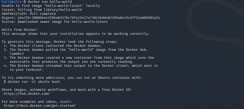The width and height of the screenshot is (244, 109).
Task: Open the https://docs.docker.com/get-started/ link
Action: (x=40, y=106)
